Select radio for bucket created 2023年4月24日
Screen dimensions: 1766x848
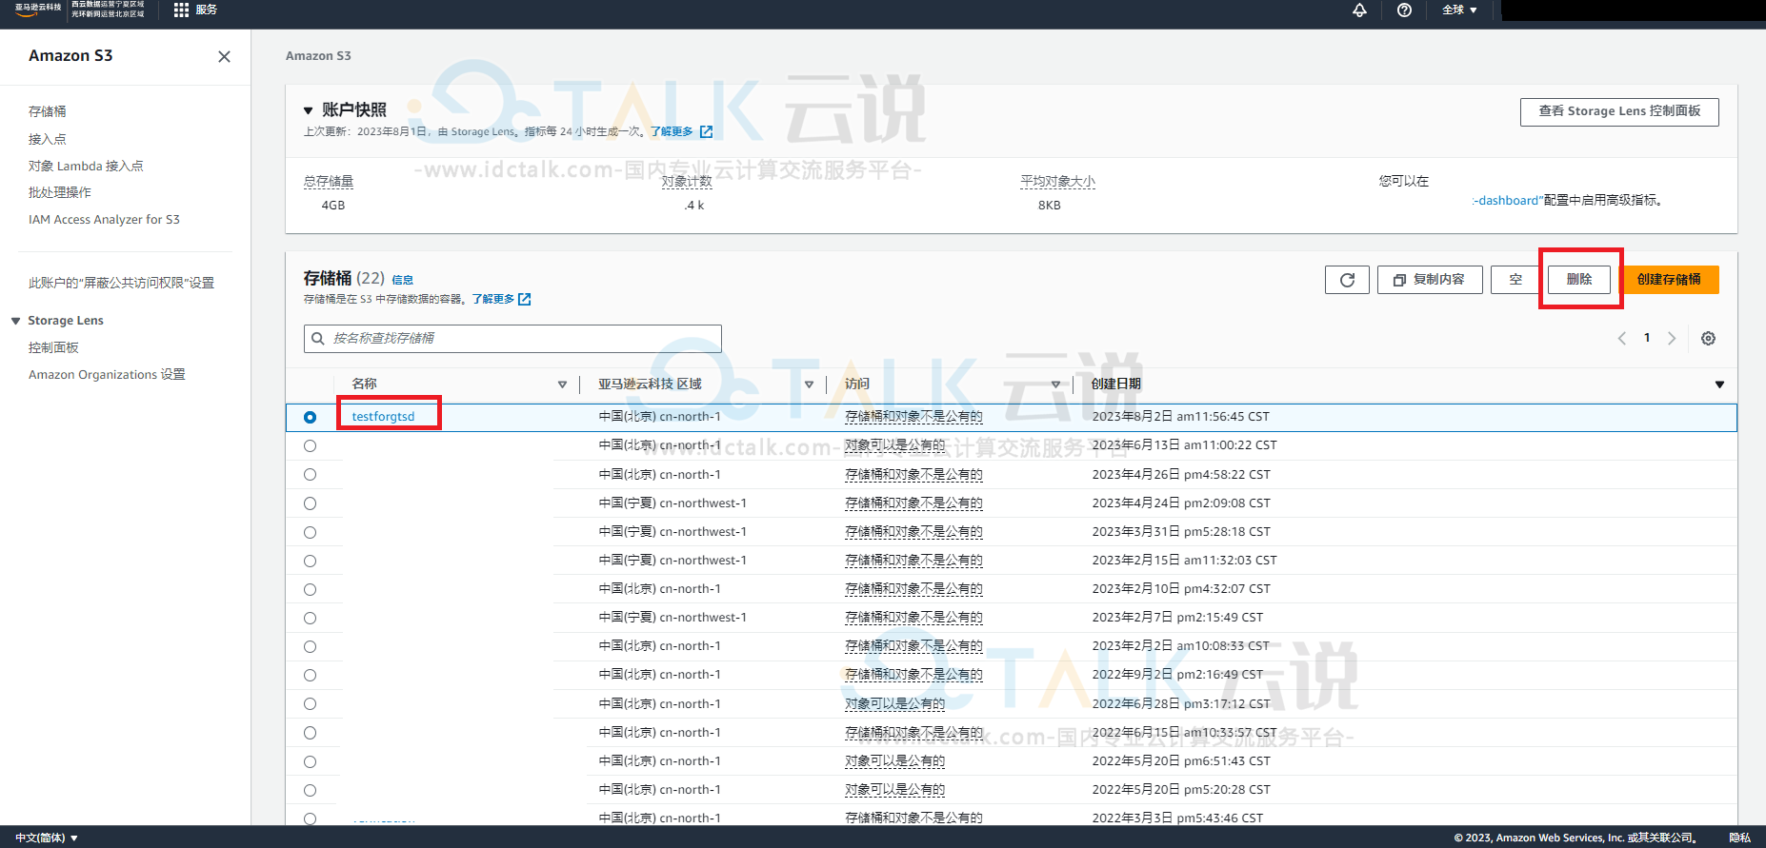point(310,503)
